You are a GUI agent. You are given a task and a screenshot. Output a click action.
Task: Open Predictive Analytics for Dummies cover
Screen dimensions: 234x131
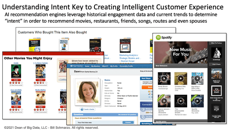coord(35,45)
